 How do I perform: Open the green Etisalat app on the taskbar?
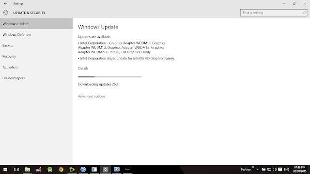[x=72, y=170]
